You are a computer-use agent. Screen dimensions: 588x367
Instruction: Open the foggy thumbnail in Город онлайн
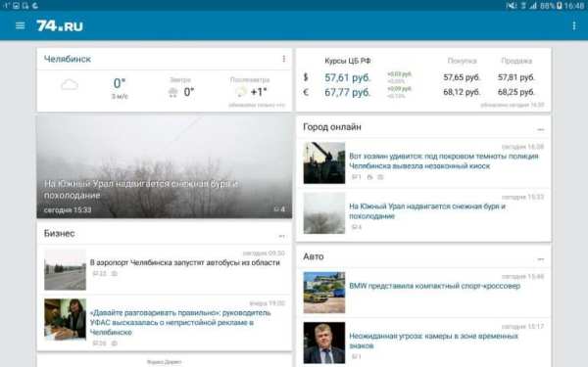click(324, 213)
